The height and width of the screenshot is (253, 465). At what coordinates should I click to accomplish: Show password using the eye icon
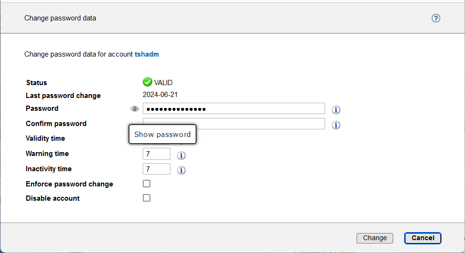(x=135, y=109)
